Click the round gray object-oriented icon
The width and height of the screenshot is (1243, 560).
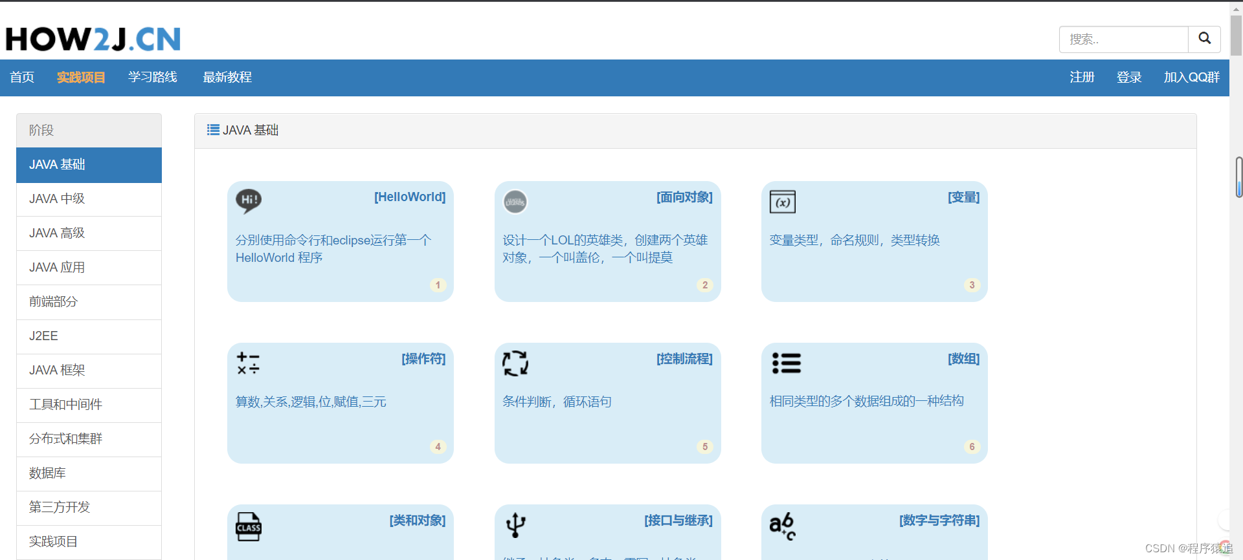click(515, 202)
